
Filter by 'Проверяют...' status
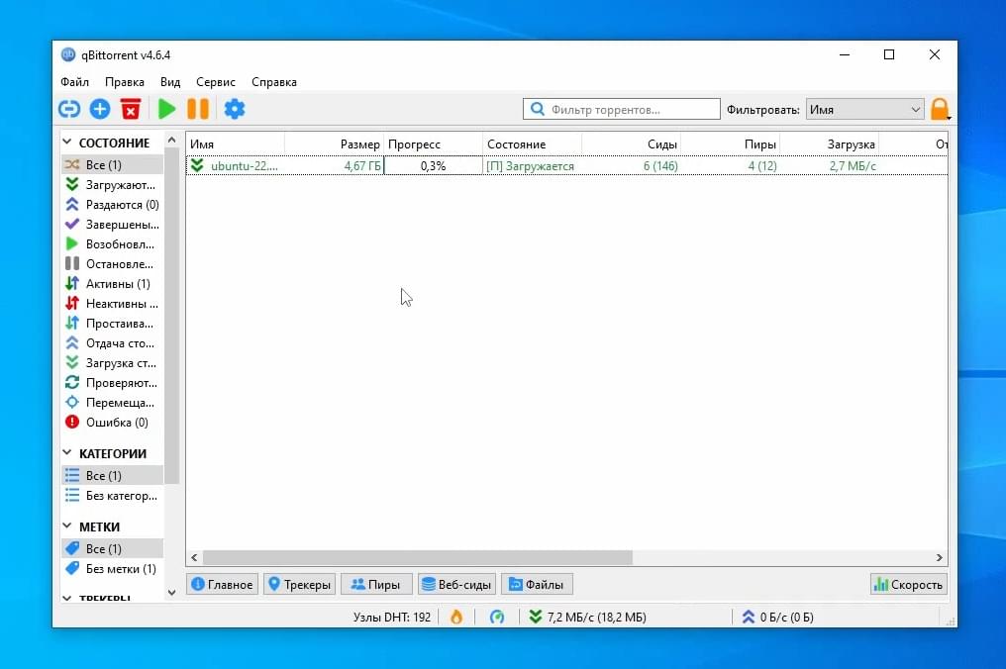click(x=112, y=383)
